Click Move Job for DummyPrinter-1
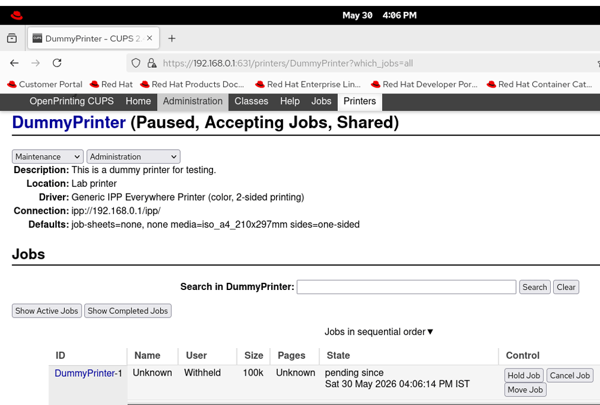 pyautogui.click(x=525, y=389)
